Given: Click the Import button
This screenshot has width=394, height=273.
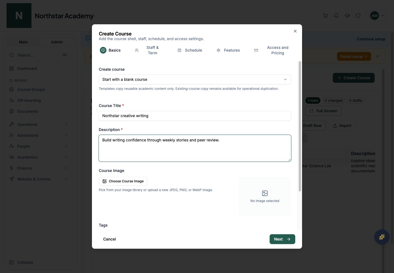Looking at the screenshot, I should (342, 126).
